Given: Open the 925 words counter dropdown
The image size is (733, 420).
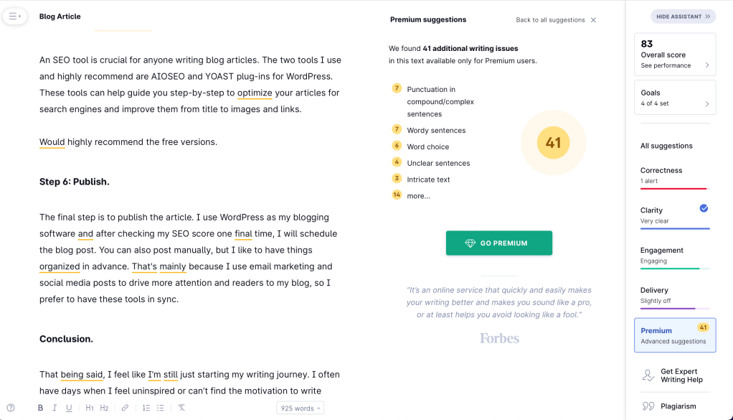Looking at the screenshot, I should (x=300, y=407).
